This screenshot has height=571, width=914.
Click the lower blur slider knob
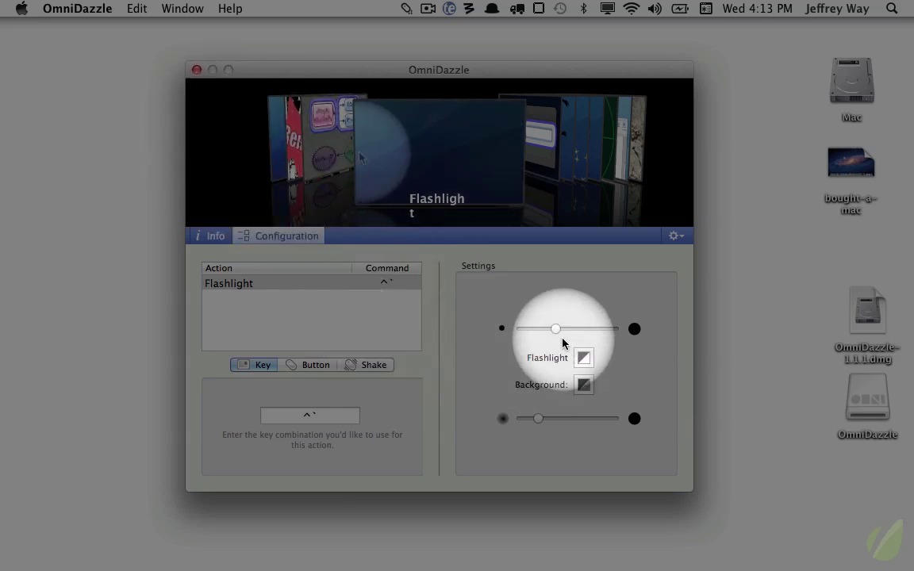pos(538,419)
